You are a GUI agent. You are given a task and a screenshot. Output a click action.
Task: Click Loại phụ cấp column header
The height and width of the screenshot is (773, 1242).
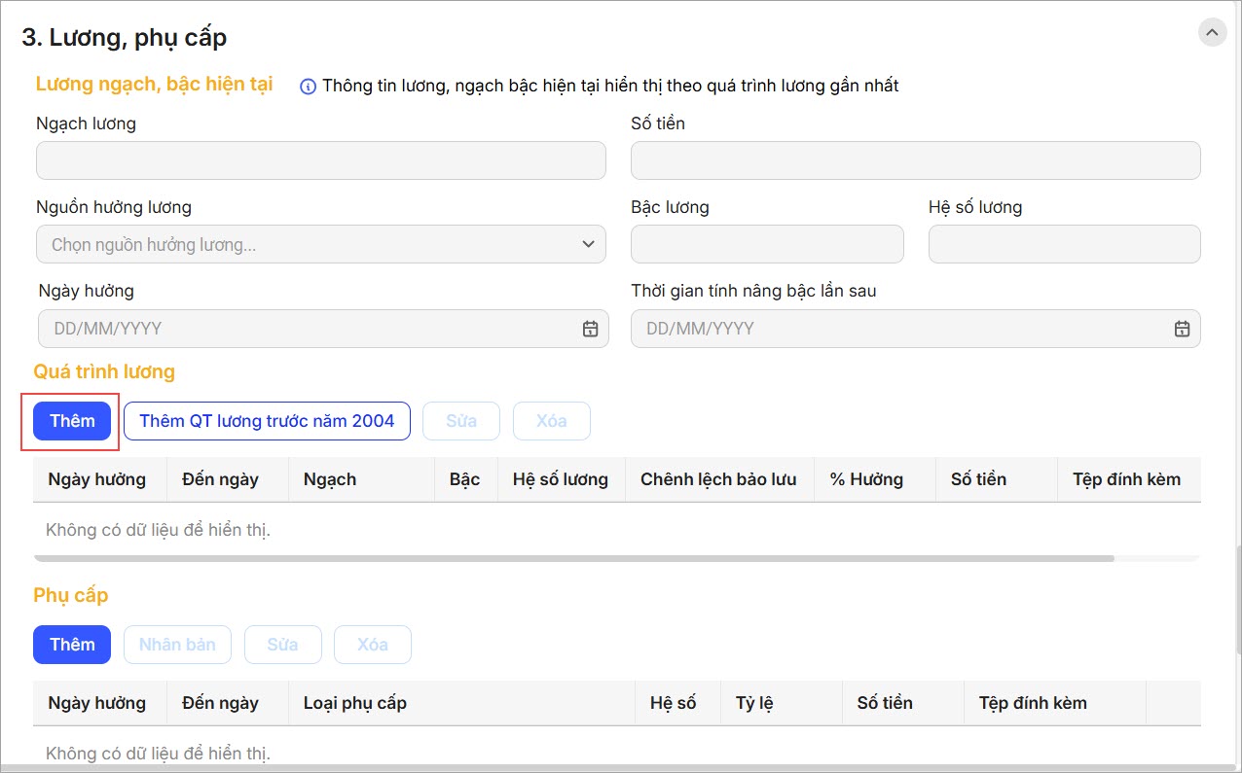354,703
